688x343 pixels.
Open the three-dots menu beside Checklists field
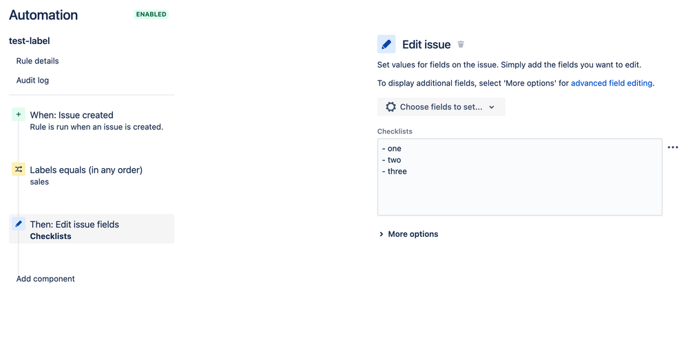click(673, 147)
